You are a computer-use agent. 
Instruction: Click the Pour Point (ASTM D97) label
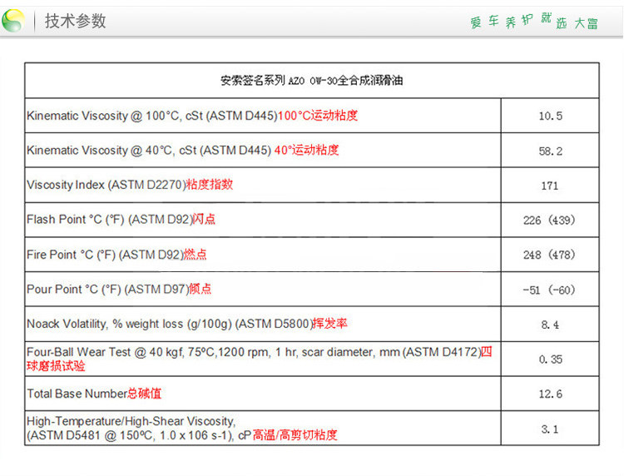pyautogui.click(x=119, y=289)
